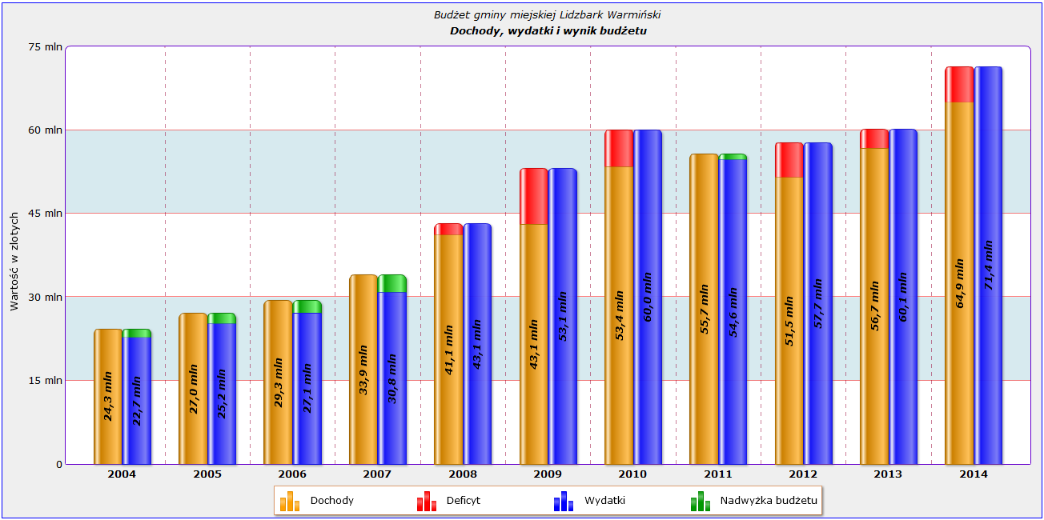The image size is (1044, 520).
Task: Click the Wartość w złotych axis title
Action: (x=14, y=261)
